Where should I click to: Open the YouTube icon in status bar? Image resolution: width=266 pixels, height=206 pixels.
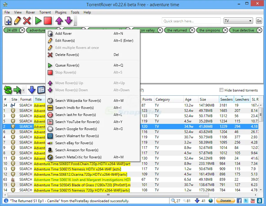coord(252,201)
